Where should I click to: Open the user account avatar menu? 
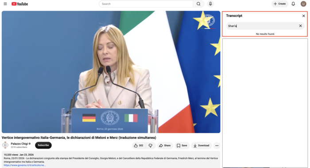click(303, 4)
